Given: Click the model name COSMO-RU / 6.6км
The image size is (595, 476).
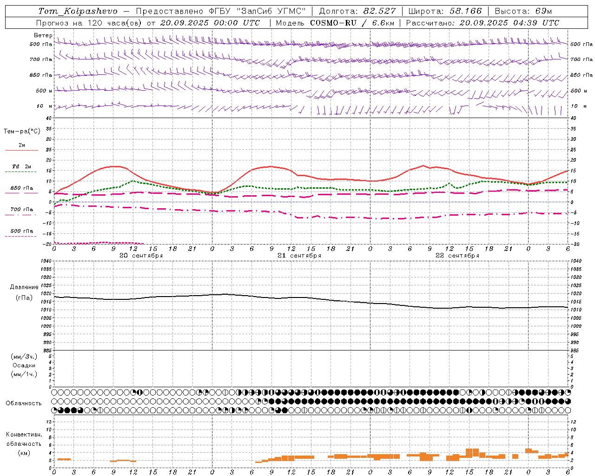Looking at the screenshot, I should click(x=352, y=23).
